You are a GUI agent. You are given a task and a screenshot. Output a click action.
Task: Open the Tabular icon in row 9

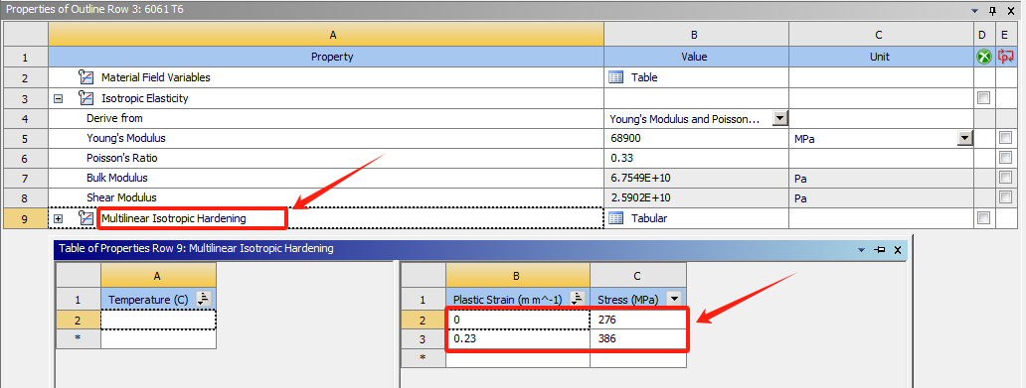coord(615,219)
